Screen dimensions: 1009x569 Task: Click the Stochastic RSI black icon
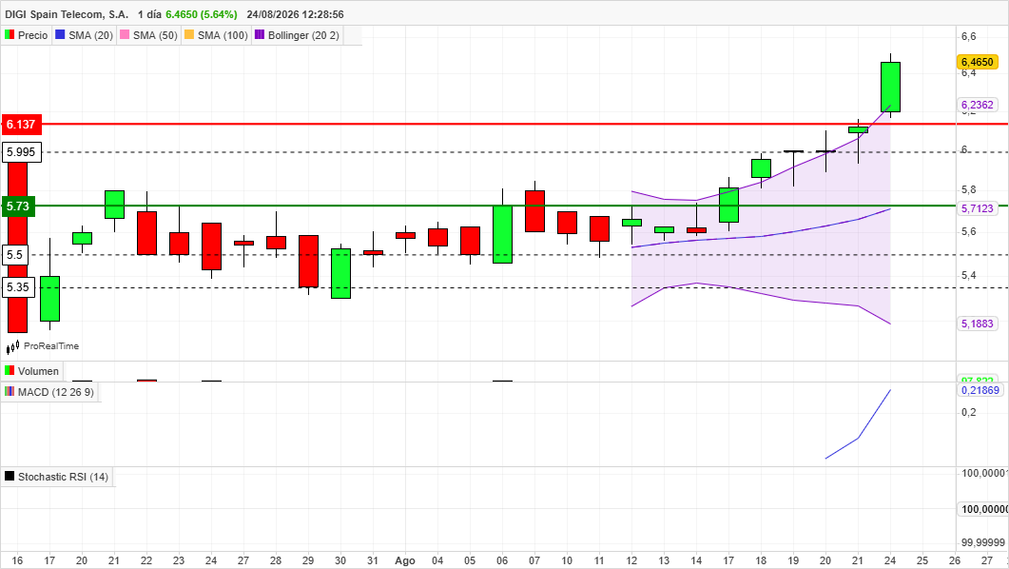coord(9,477)
